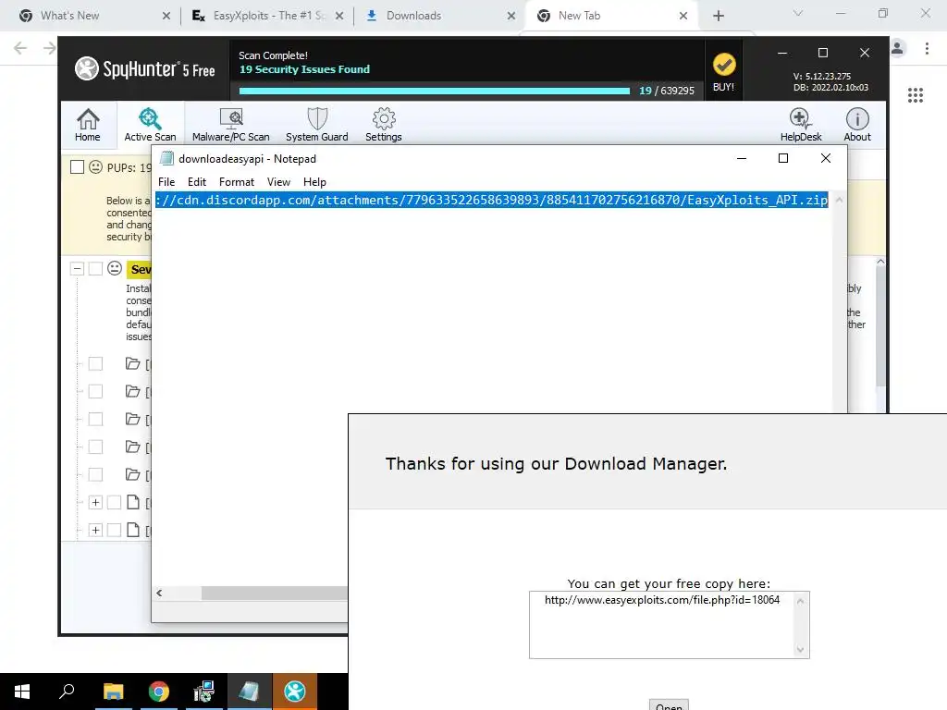
Task: Open HelpDesk in SpyHunter
Action: (801, 125)
